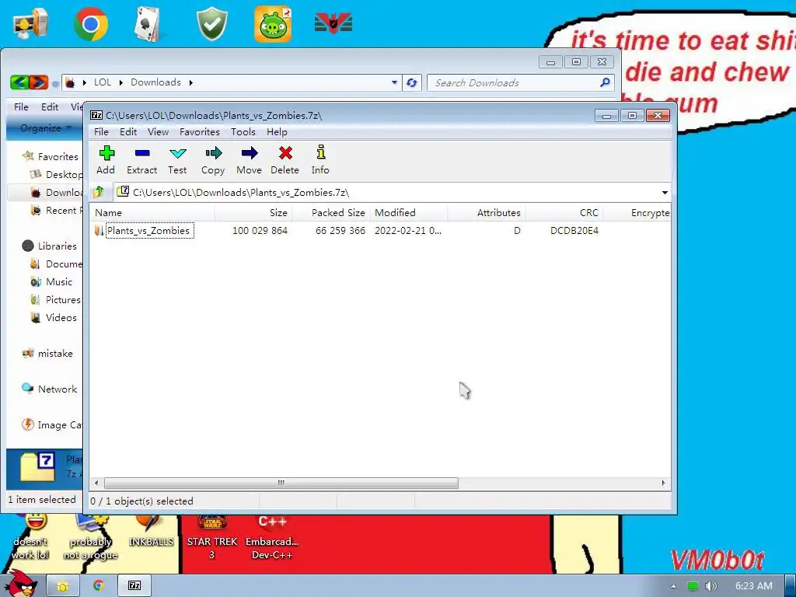Click the scroll left arrow in 7-Zip list
The height and width of the screenshot is (597, 796).
[x=96, y=483]
